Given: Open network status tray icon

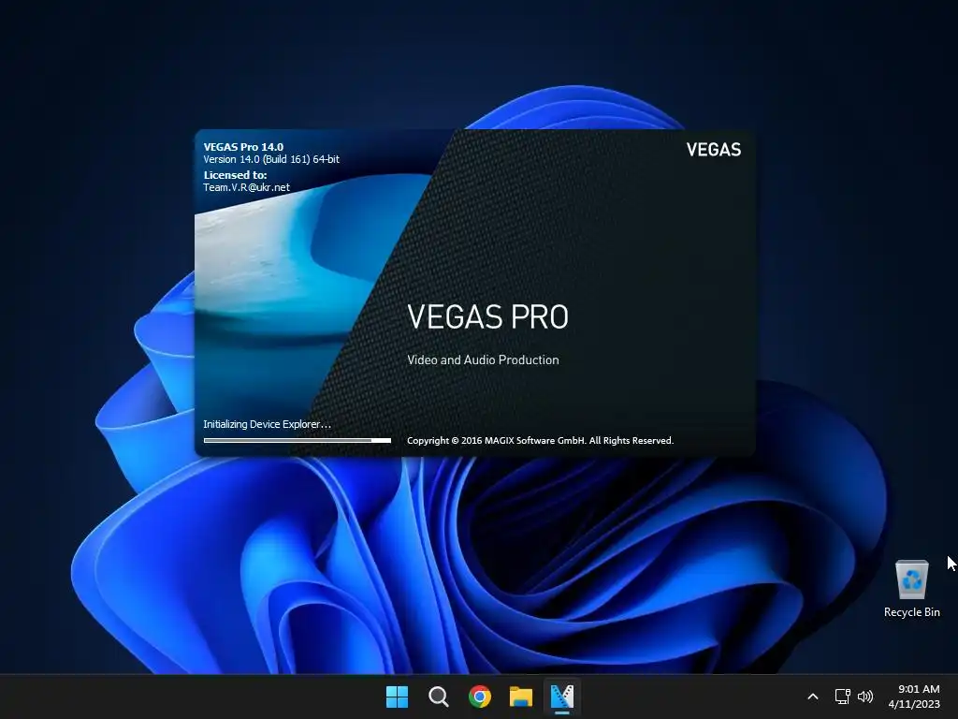Looking at the screenshot, I should (x=843, y=697).
